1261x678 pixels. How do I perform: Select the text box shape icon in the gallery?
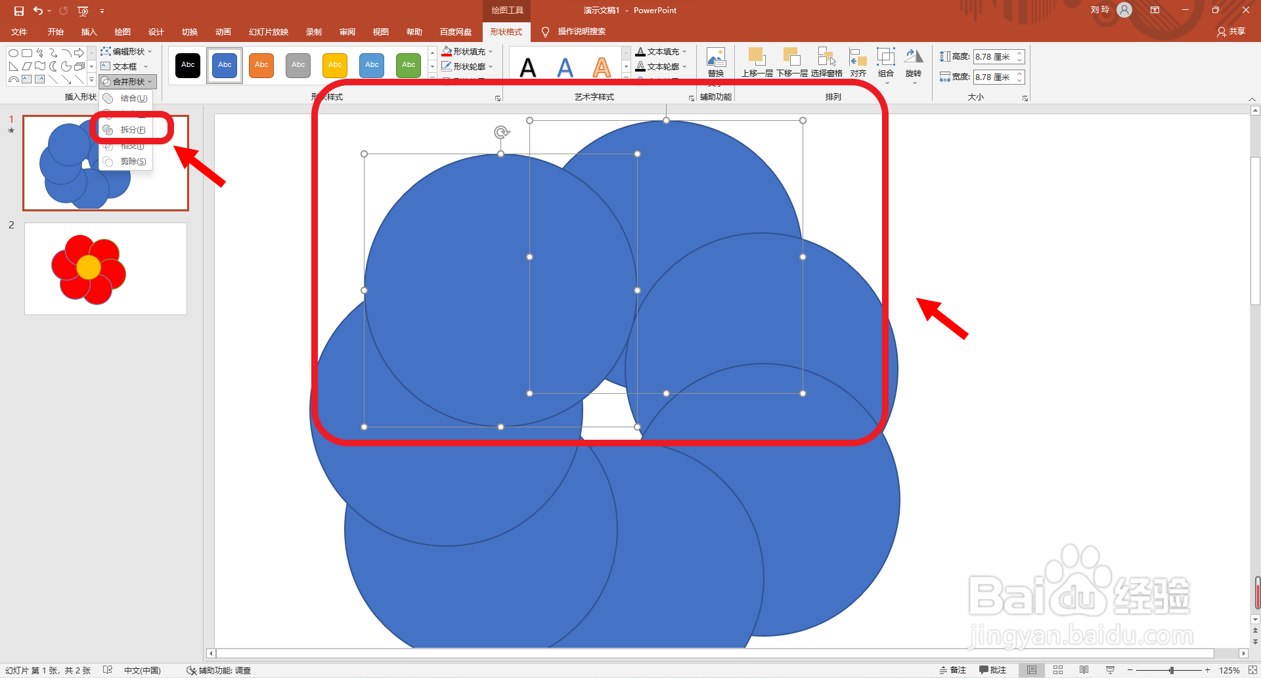click(27, 79)
